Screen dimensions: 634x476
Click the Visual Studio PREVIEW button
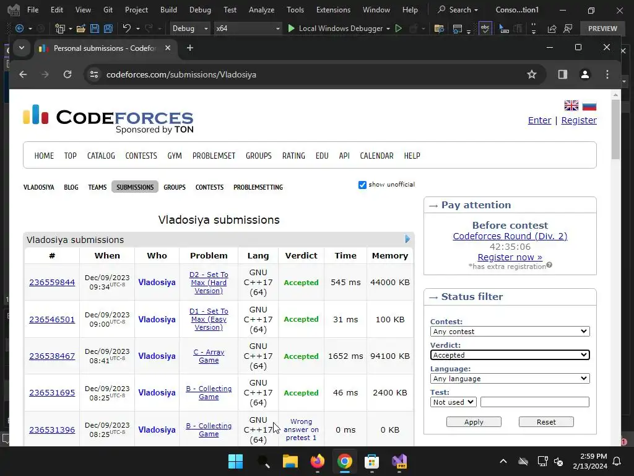coord(602,29)
